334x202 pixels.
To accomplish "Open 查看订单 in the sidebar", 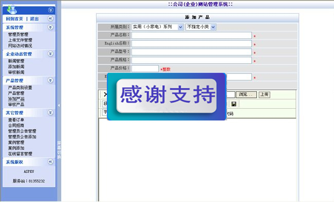I will coord(16,119).
